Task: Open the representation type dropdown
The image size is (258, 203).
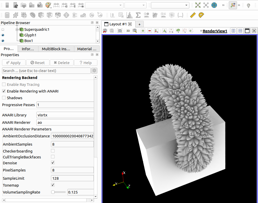Action: click(170, 5)
